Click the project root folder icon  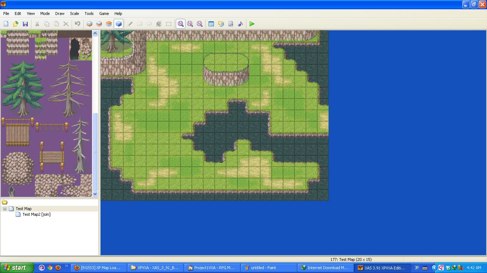point(5,202)
